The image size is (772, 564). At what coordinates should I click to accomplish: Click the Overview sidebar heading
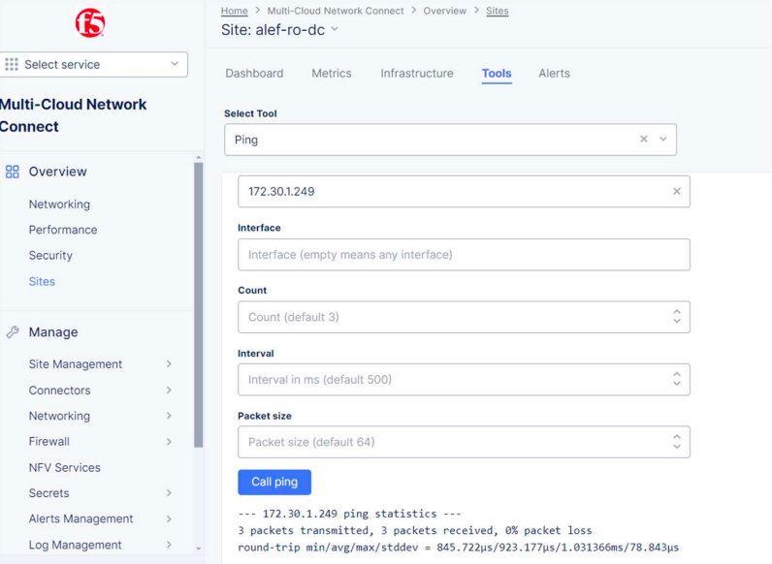coord(57,172)
